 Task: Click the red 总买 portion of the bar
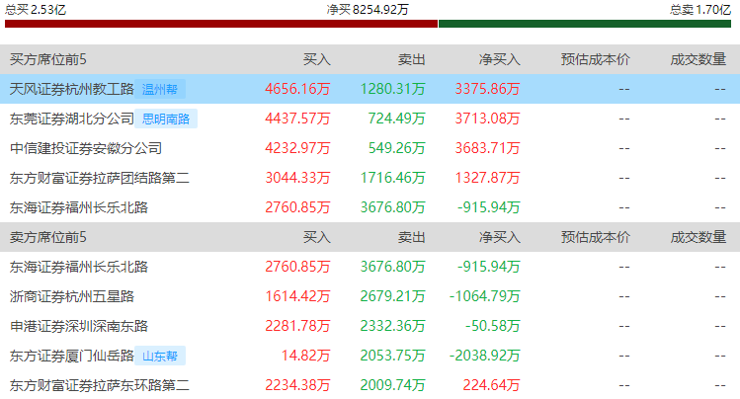click(221, 24)
